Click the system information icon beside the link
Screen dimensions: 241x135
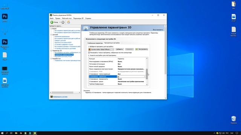point(52,97)
